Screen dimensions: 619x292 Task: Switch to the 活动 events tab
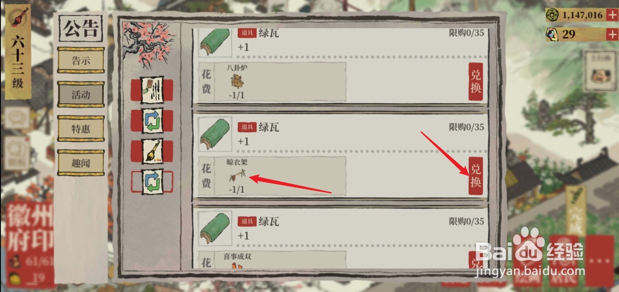tap(81, 95)
